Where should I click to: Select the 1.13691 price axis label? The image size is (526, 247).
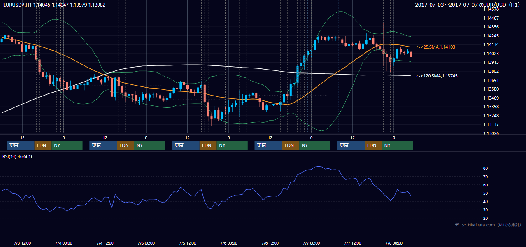click(491, 80)
